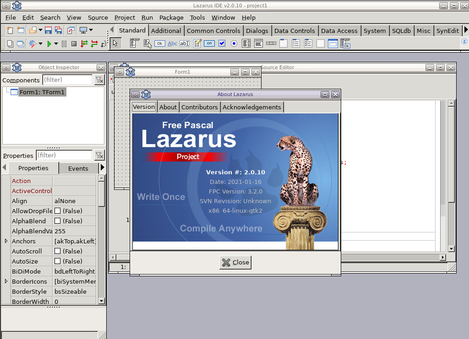
Task: Run the project with green arrow
Action: (x=49, y=44)
